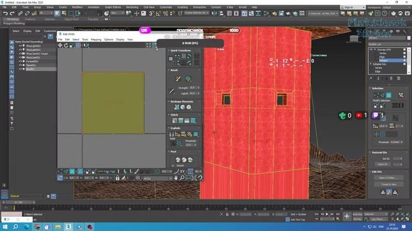Open reference coordinate system View dropdown
The image size is (412, 231).
pos(117,13)
